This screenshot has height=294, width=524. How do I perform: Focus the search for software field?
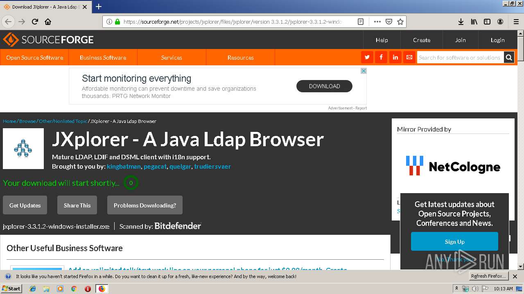460,58
